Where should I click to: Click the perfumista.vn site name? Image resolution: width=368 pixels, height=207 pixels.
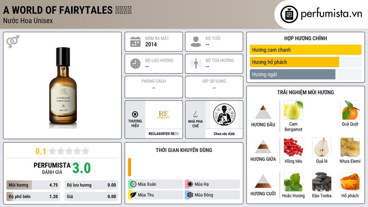point(331,14)
